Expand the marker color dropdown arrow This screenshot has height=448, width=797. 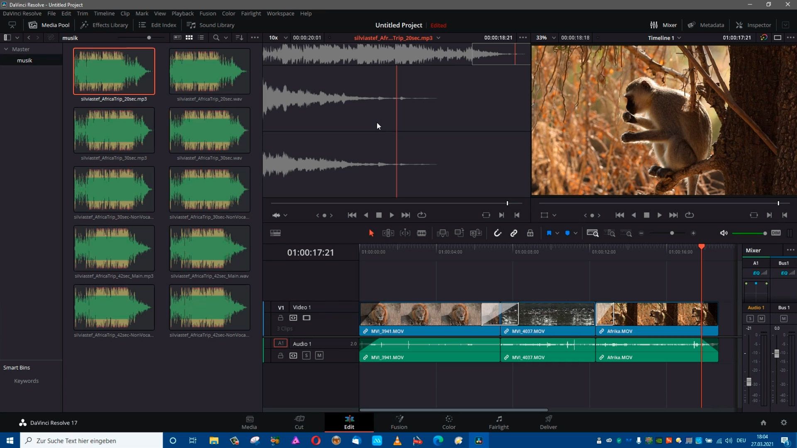(x=575, y=233)
